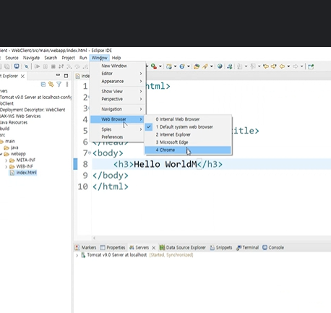The width and height of the screenshot is (331, 313).
Task: Click the Step Over toolbar icon
Action: pyautogui.click(x=77, y=67)
